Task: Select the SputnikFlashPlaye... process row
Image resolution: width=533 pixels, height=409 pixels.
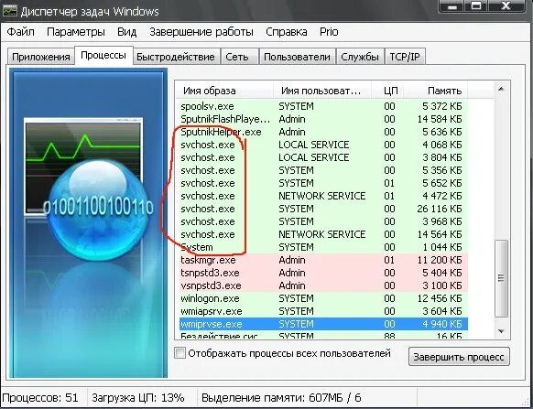Action: pyautogui.click(x=322, y=119)
